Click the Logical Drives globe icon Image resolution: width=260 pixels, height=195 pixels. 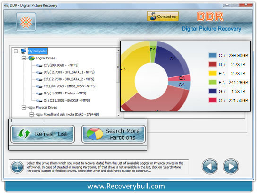click(x=31, y=58)
